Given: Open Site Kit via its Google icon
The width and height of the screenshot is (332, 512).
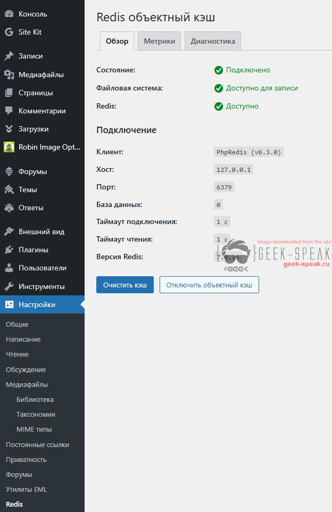Looking at the screenshot, I should pos(9,32).
